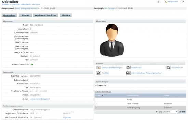Open the Gebruikersinstellingen icon in Monitor
Screen dimensions: 188x123
point(98,68)
